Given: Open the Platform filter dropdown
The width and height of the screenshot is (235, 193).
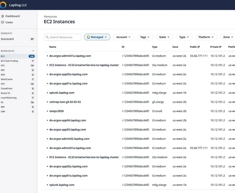Looking at the screenshot, I should pos(206,37).
